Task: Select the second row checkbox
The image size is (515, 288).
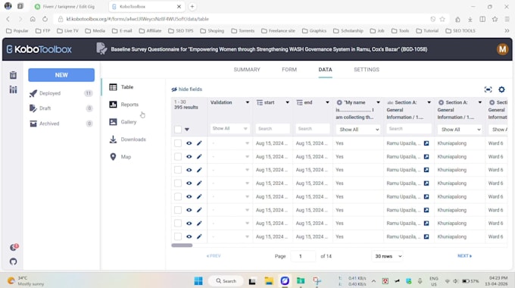Action: 178,156
